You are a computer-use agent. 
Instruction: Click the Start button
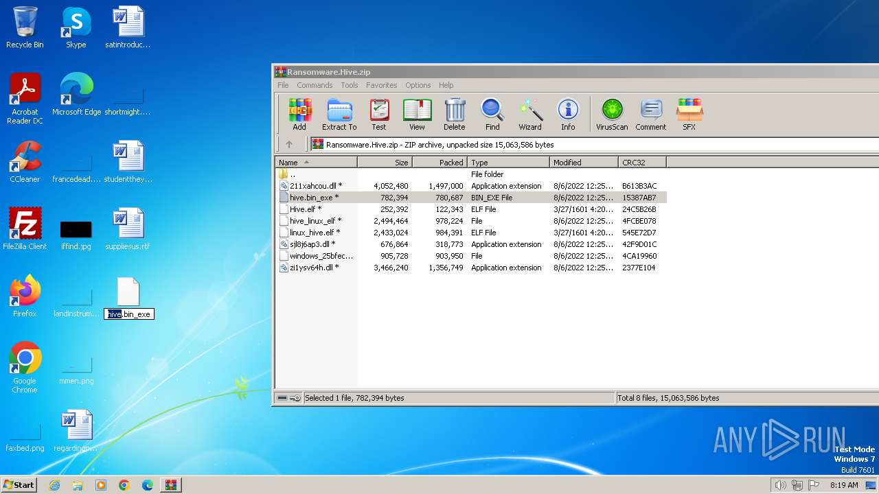tap(19, 485)
